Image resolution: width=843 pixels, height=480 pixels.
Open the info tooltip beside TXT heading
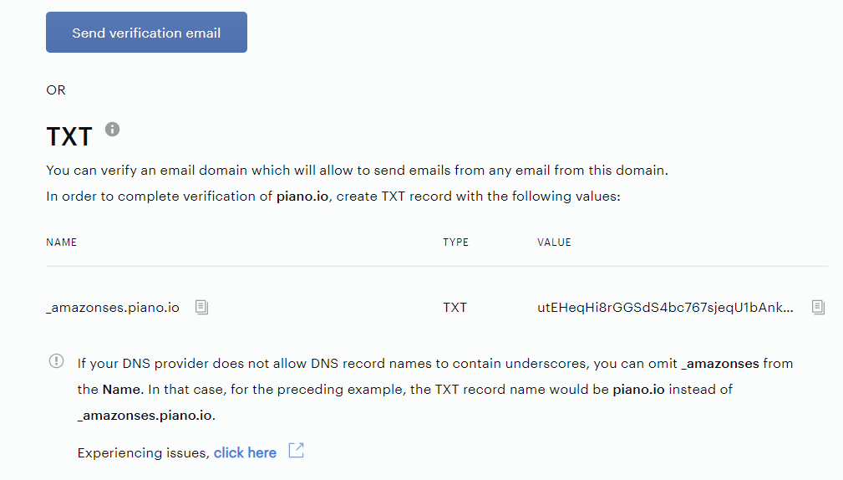pyautogui.click(x=112, y=129)
